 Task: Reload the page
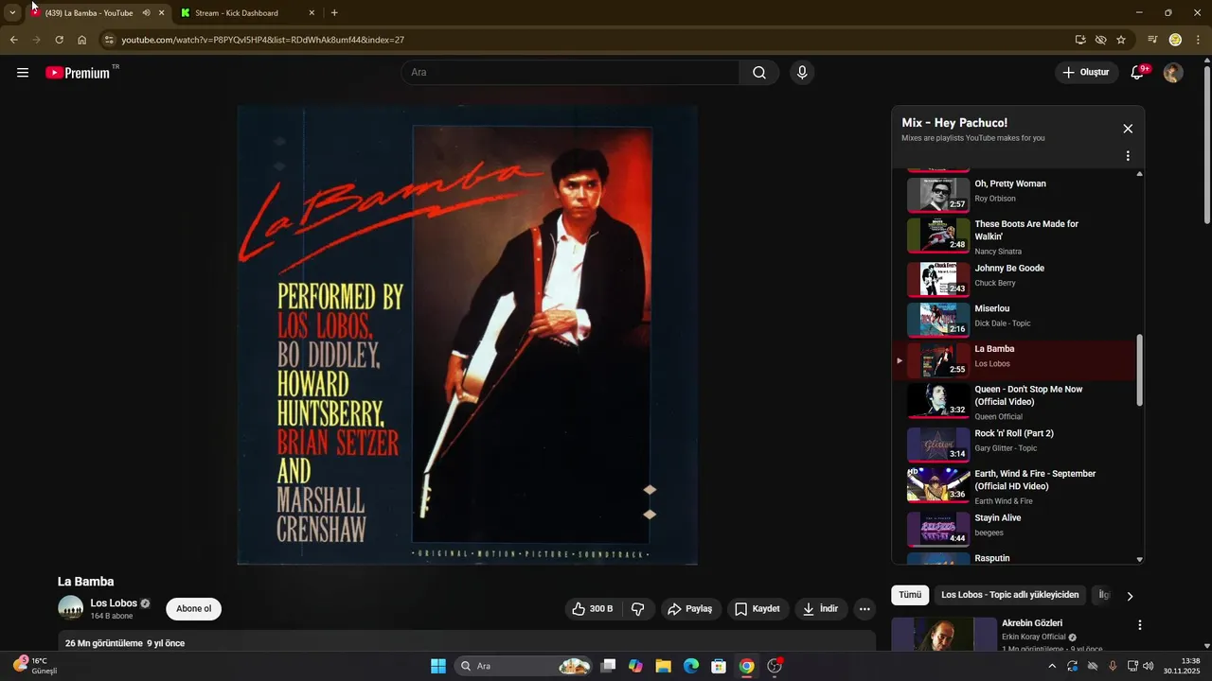[59, 40]
